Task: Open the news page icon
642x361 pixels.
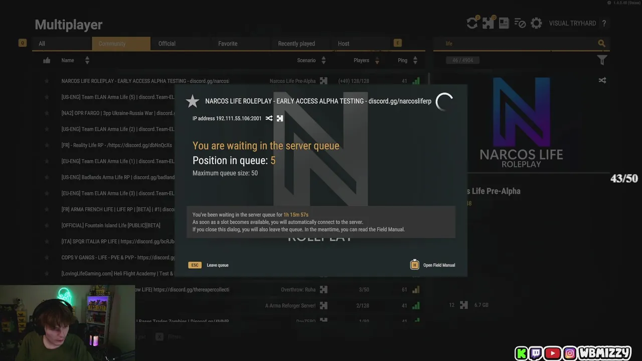Action: coord(504,23)
